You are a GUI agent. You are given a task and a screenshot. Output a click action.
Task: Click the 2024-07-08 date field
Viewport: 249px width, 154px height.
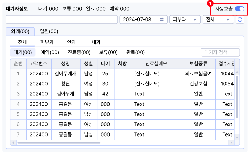pyautogui.click(x=144, y=20)
